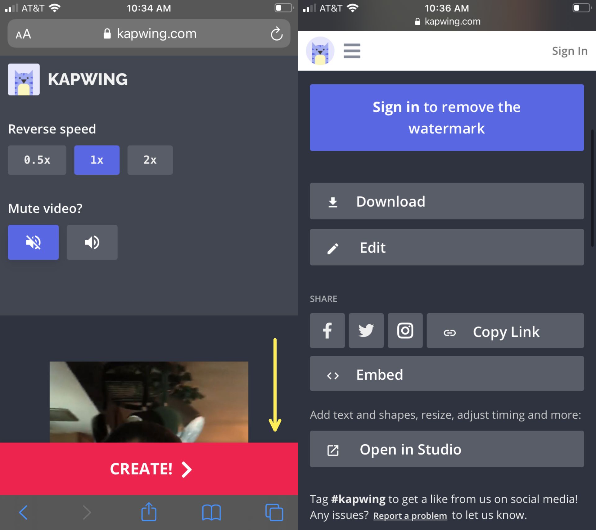Open Safari AA text size menu
This screenshot has width=596, height=530.
click(x=23, y=34)
